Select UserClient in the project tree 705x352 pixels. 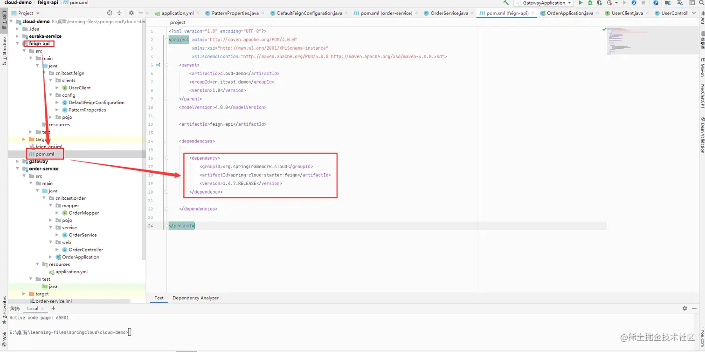(x=80, y=88)
